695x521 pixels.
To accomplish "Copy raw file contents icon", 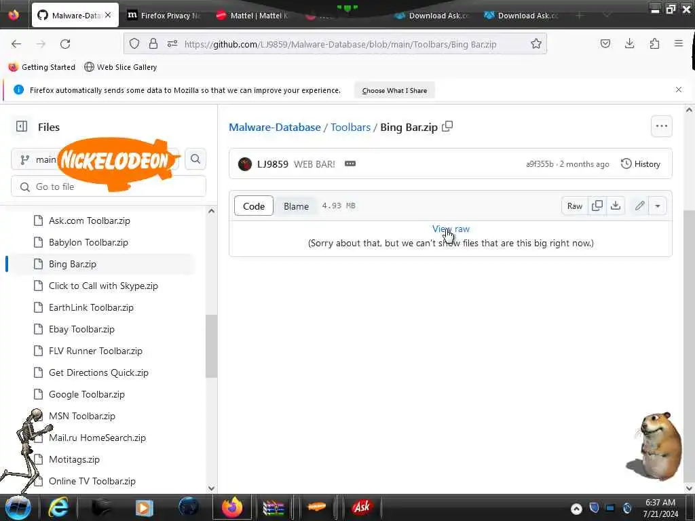I will pyautogui.click(x=597, y=206).
